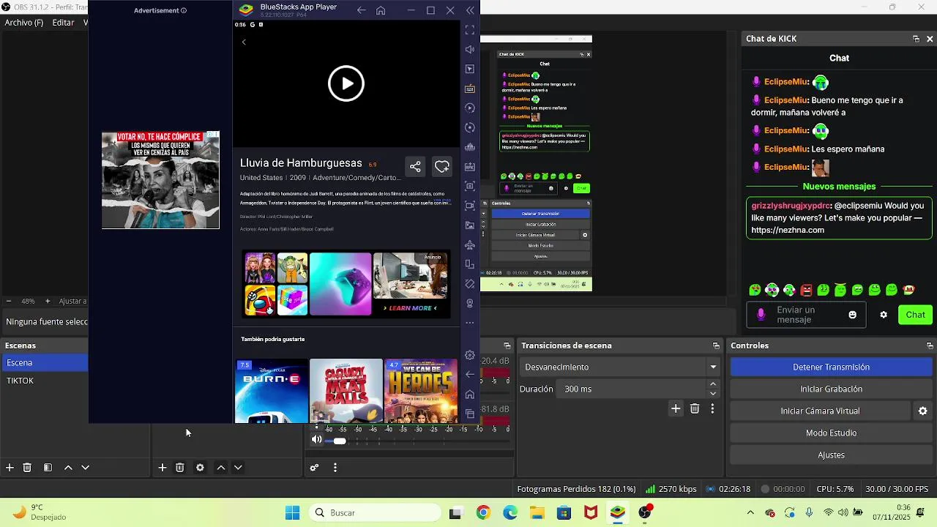Collapse BlueStacks side toolbar chevrons
This screenshot has width=937, height=527.
pyautogui.click(x=470, y=10)
